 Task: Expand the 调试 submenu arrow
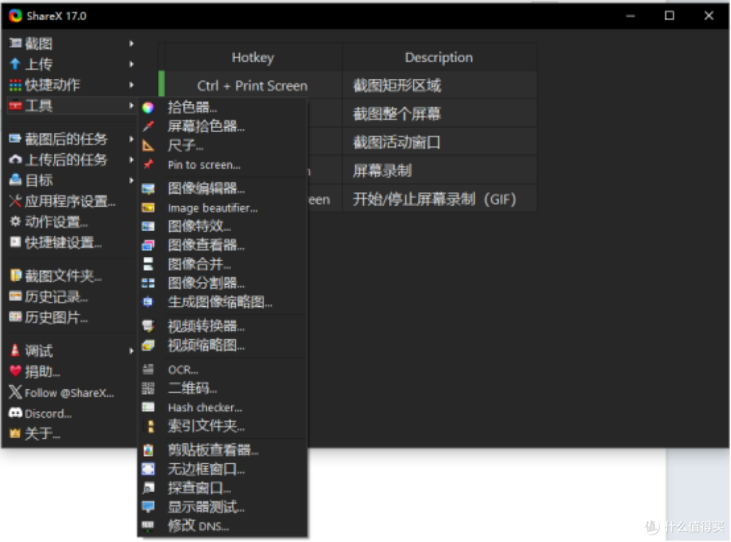(x=131, y=351)
